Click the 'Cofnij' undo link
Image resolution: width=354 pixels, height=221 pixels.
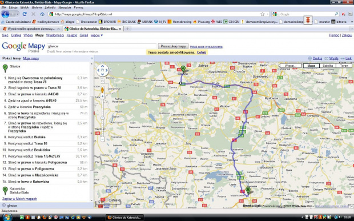tap(202, 53)
